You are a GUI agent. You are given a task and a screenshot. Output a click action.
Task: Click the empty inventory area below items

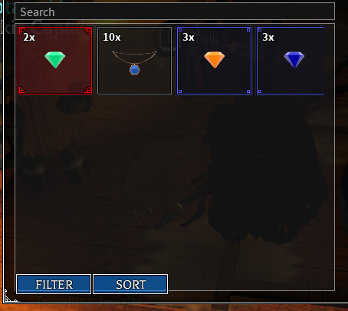[175, 183]
